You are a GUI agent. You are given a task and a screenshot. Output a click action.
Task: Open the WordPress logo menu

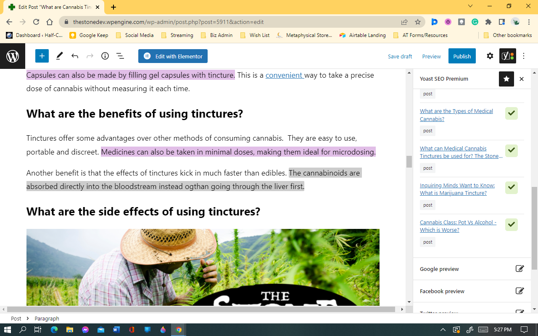tap(13, 56)
